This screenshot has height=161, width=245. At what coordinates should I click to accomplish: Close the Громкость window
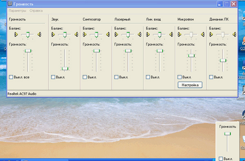tap(234, 4)
